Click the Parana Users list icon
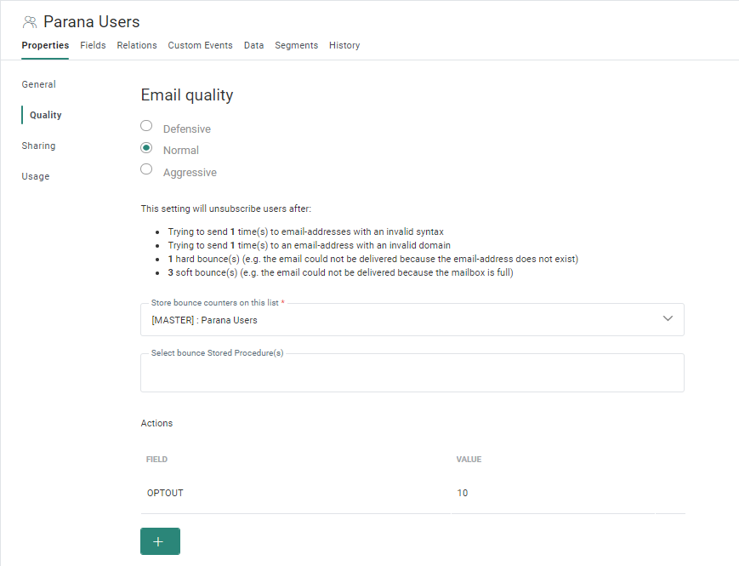The image size is (739, 566). coord(30,22)
